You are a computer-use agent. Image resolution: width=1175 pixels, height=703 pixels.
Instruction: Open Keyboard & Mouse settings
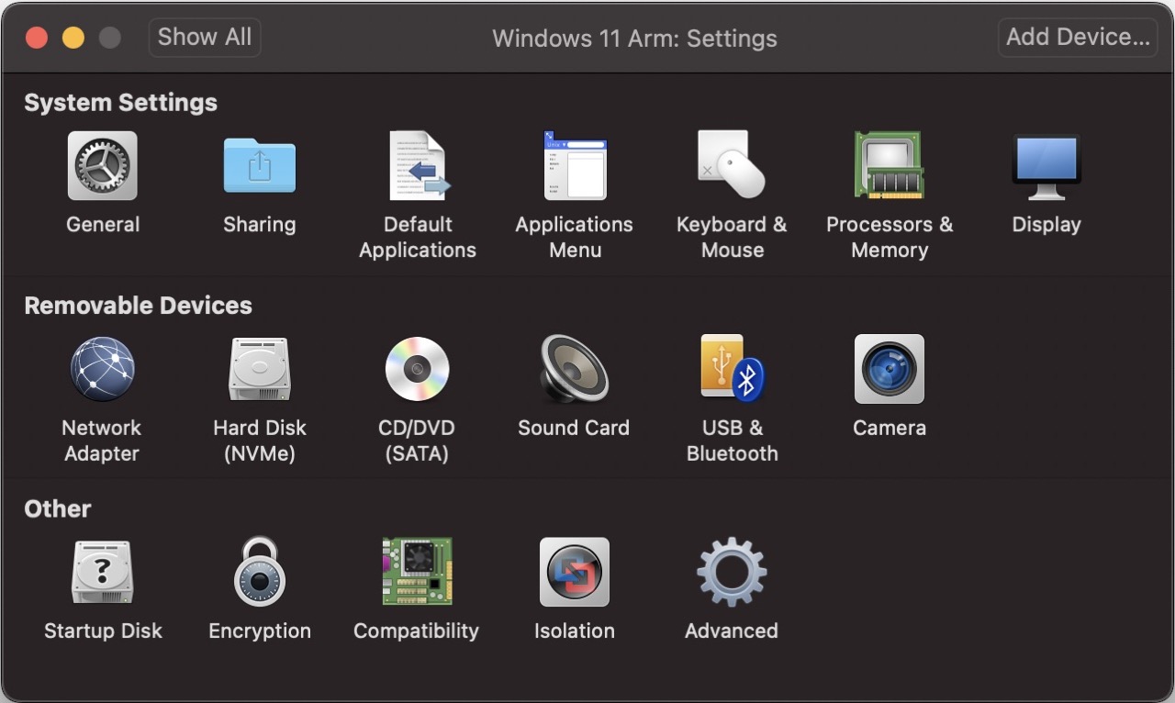[732, 165]
